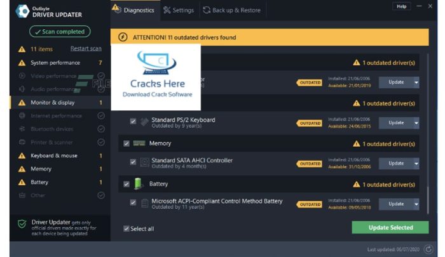The height and width of the screenshot is (257, 445).
Task: Select System performance category
Action: coord(60,63)
